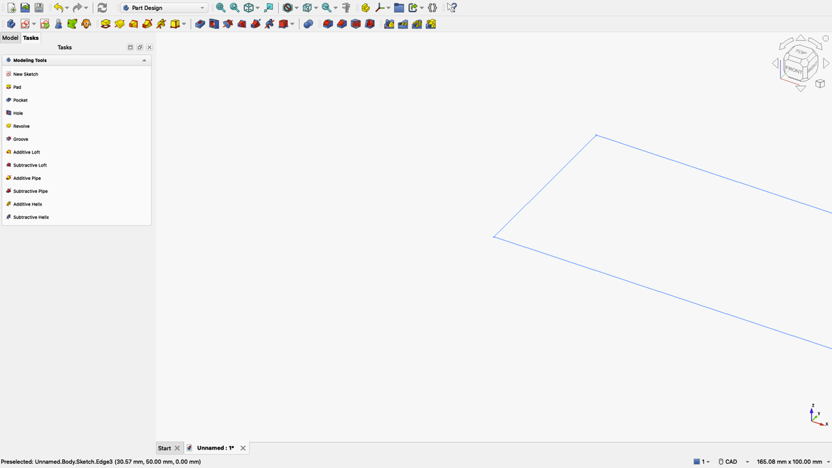Image resolution: width=832 pixels, height=468 pixels.
Task: Switch to the Model tab
Action: (10, 38)
